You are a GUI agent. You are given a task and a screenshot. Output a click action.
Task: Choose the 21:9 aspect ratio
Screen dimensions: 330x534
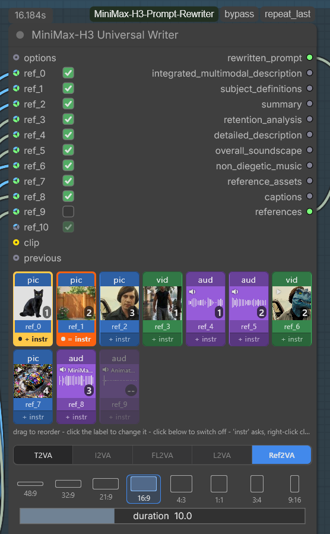[x=106, y=489]
